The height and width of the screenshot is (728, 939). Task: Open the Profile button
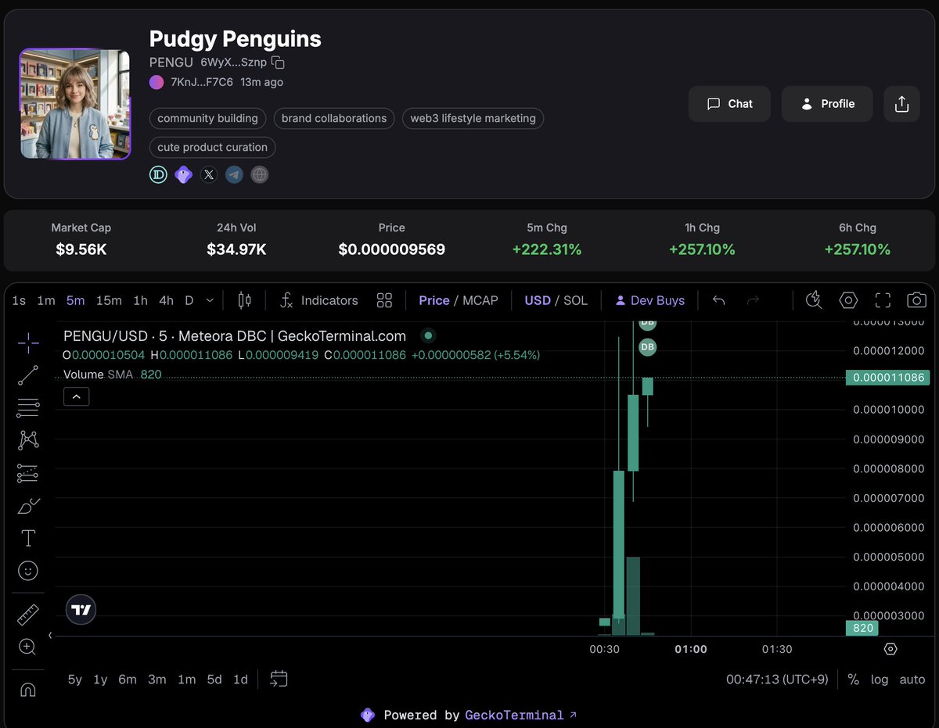click(827, 104)
